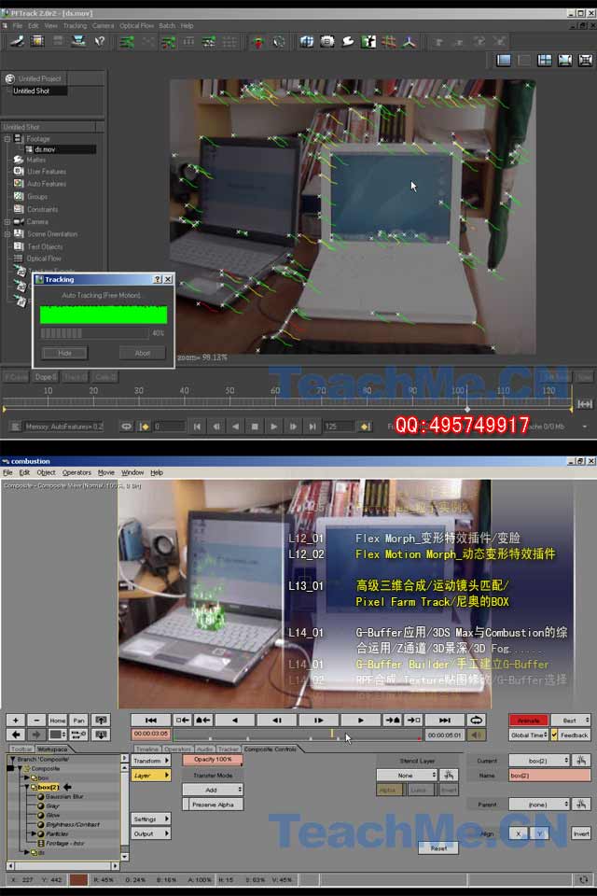Viewport: 597px width, 896px height.
Task: Switch to the Timeline tab in combustion
Action: pyautogui.click(x=146, y=749)
